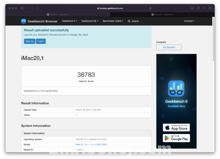
Task: Open the Geekbench ML dropdown menu
Action: click(x=90, y=21)
